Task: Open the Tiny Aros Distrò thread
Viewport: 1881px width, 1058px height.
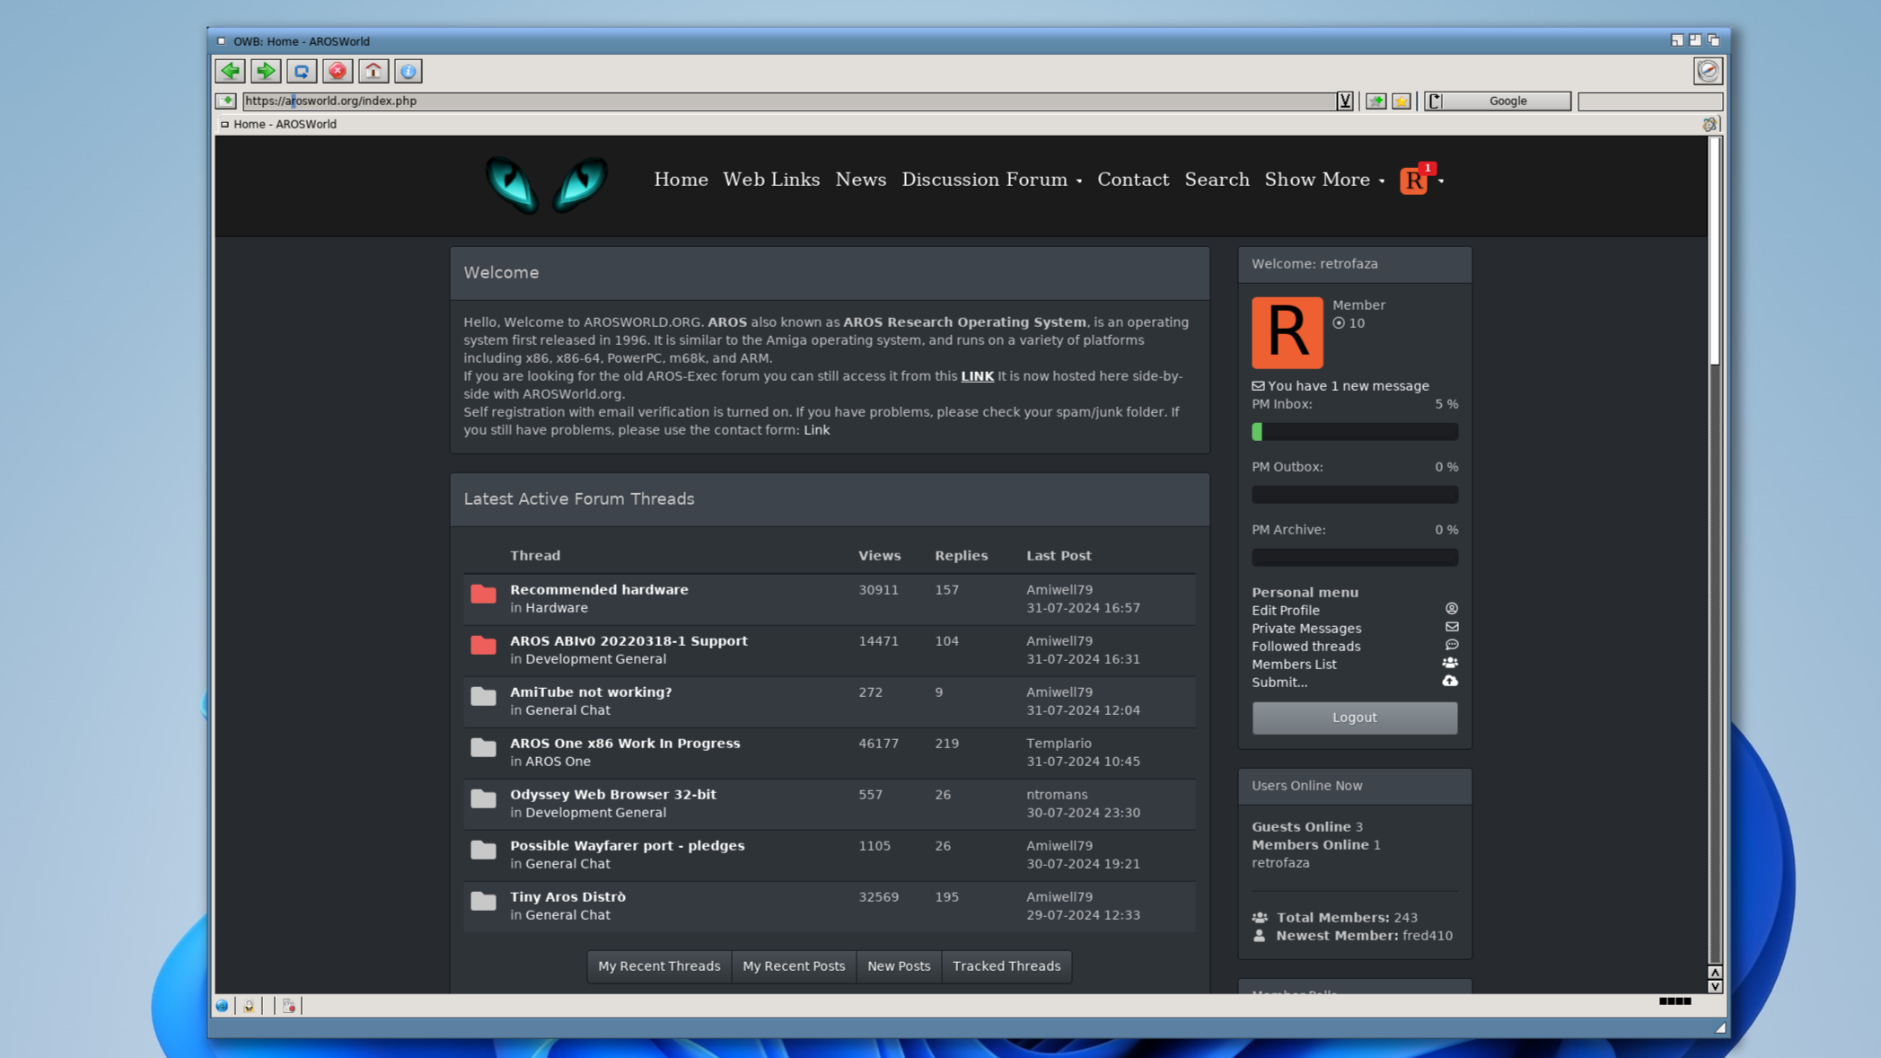Action: pyautogui.click(x=567, y=896)
